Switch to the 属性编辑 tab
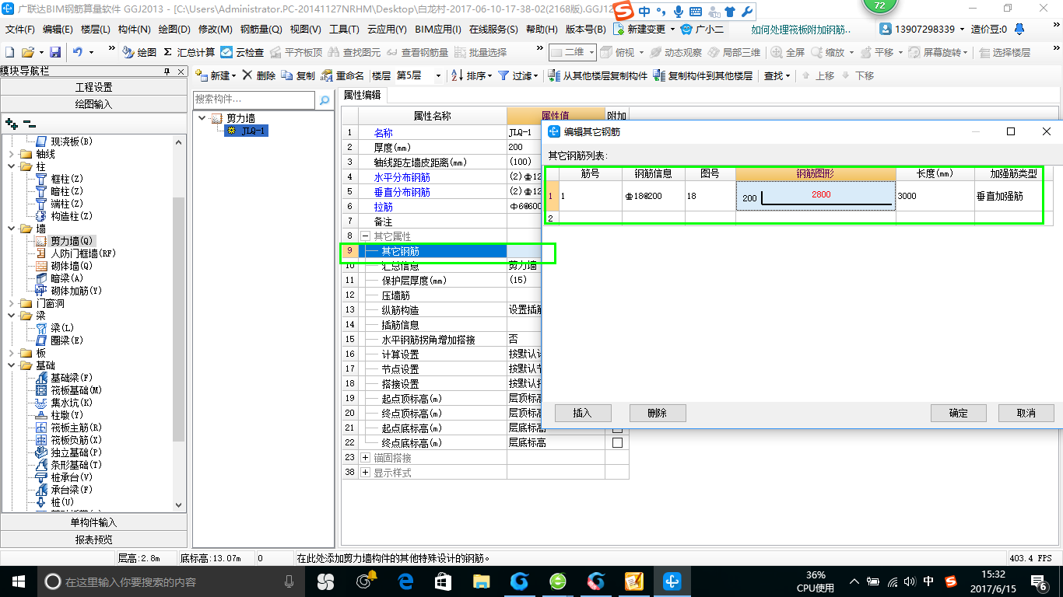Screen dimensions: 1063x597 point(363,95)
